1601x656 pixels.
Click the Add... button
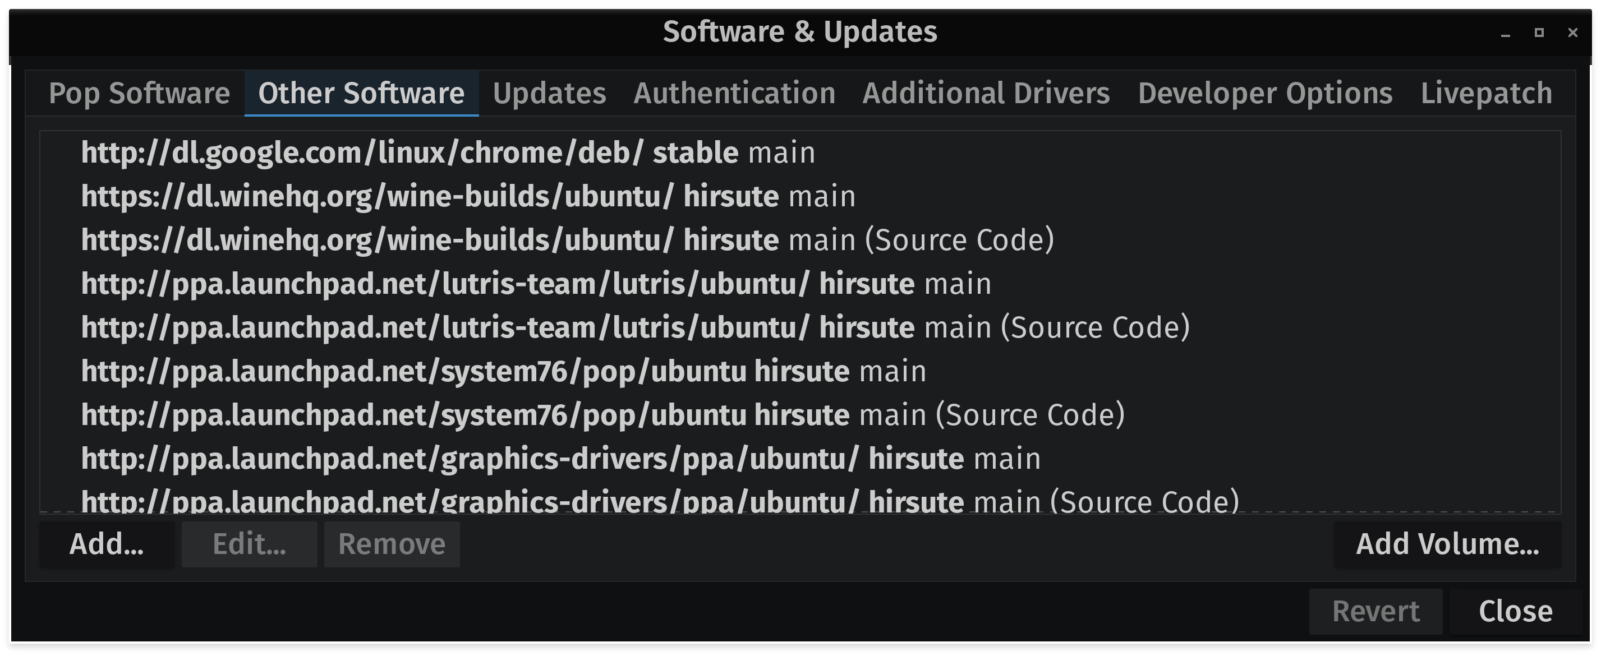point(106,544)
